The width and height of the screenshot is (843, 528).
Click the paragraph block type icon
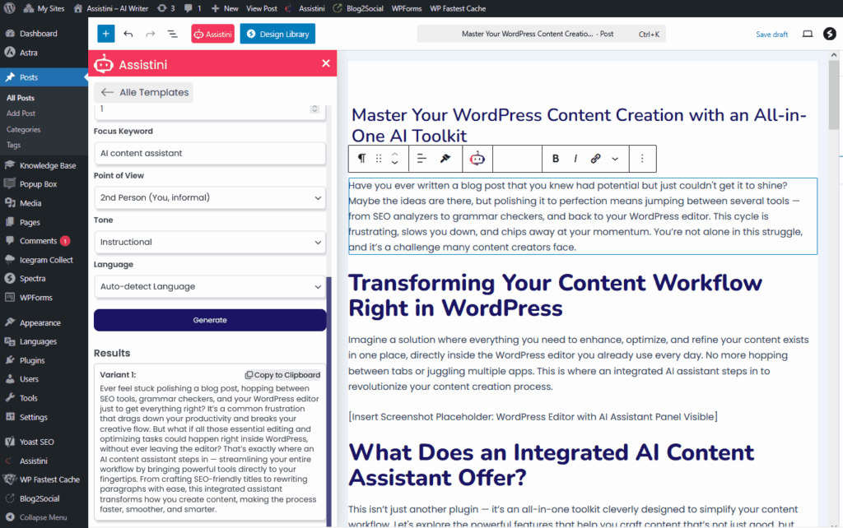click(362, 159)
